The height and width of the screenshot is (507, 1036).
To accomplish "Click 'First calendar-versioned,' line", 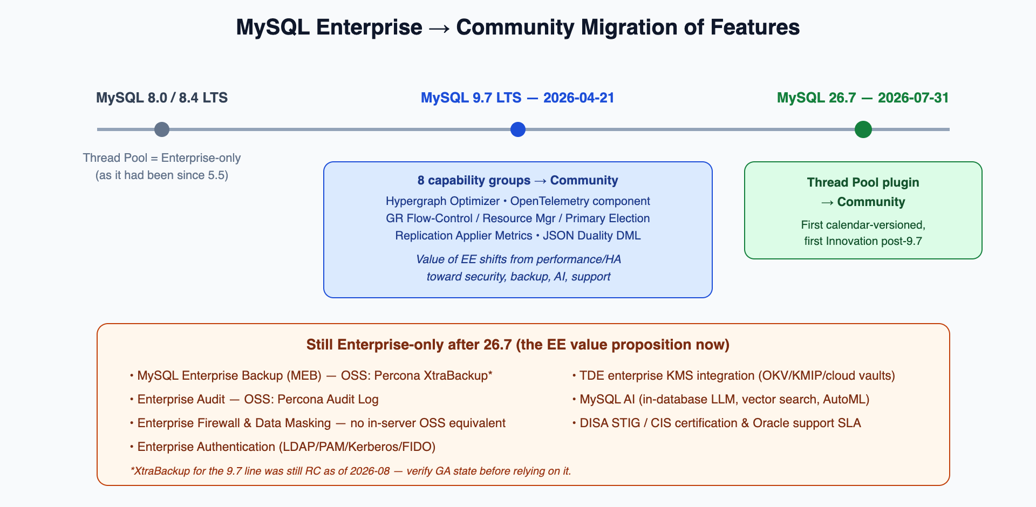I will (863, 225).
